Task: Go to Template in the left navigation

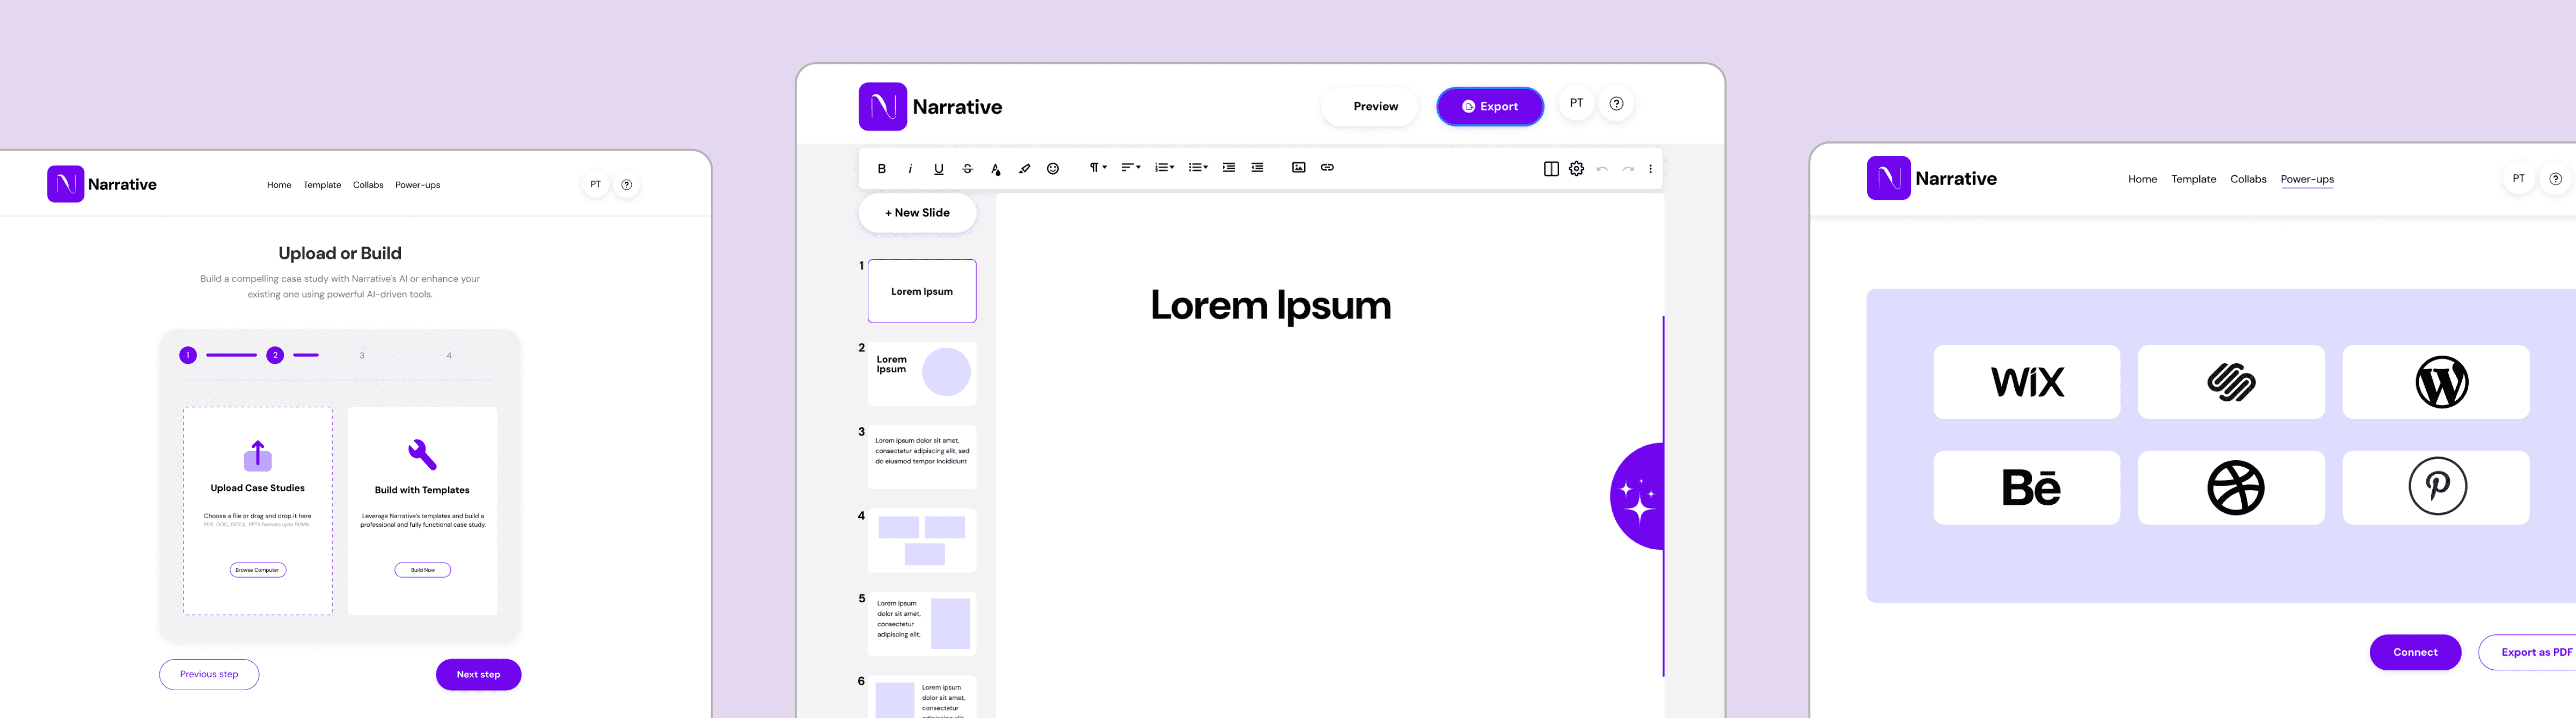Action: coord(322,185)
